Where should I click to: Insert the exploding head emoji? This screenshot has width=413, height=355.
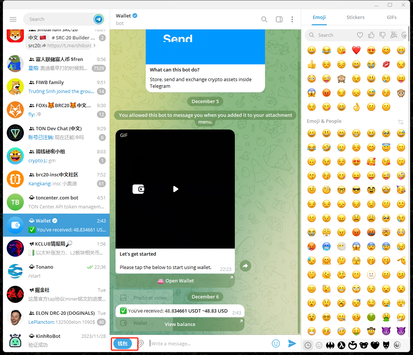(386, 232)
